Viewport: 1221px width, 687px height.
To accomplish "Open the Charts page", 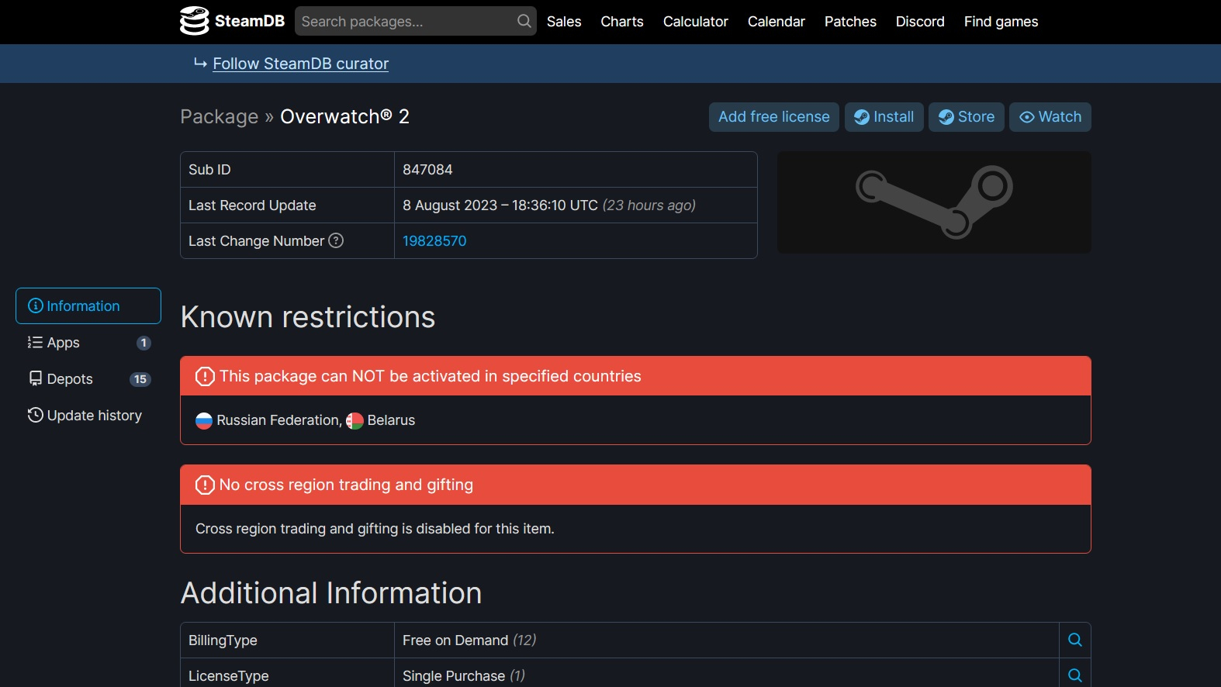I will click(622, 22).
